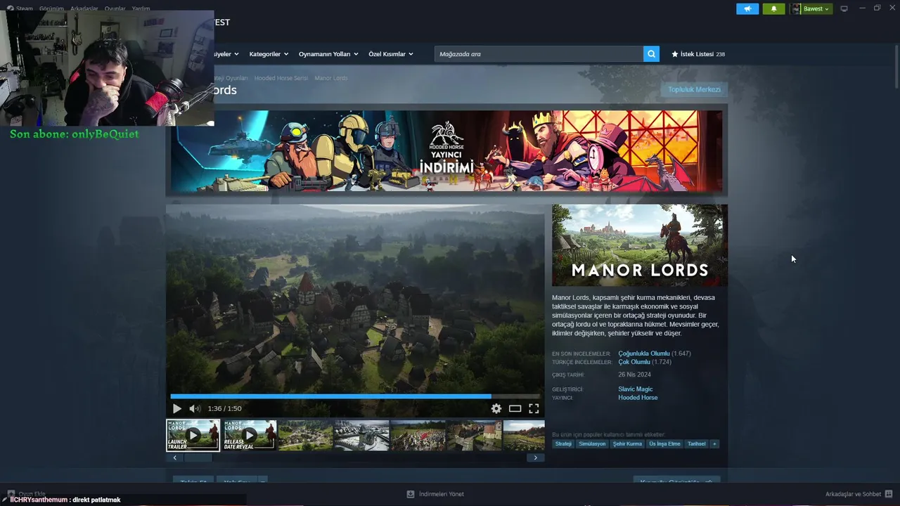
Task: Open Arkadaşlar ve Sohbet panel
Action: (859, 494)
